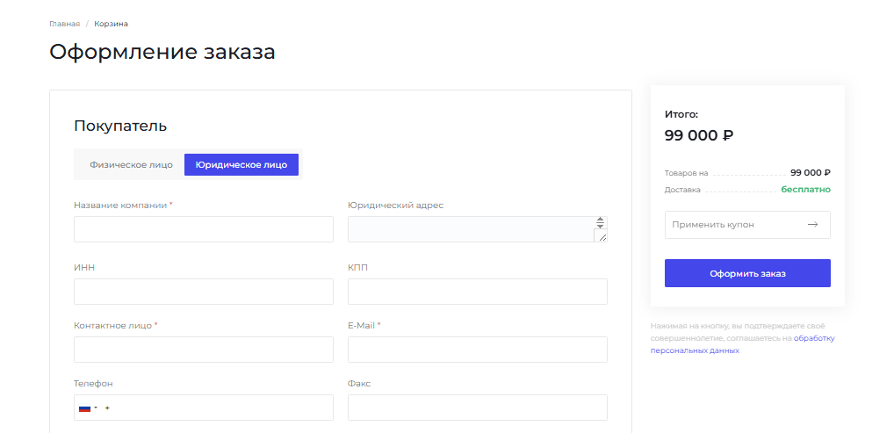Open the обработку персональных данных link

813,337
